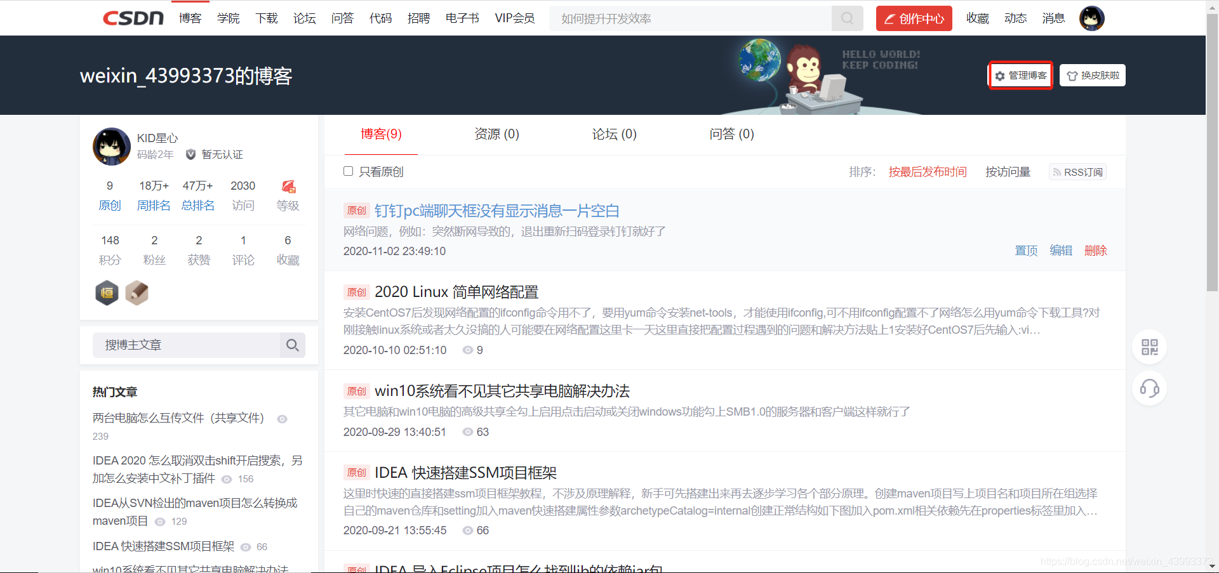Click the RSS订阅 feed icon
The width and height of the screenshot is (1219, 573).
tap(1057, 171)
